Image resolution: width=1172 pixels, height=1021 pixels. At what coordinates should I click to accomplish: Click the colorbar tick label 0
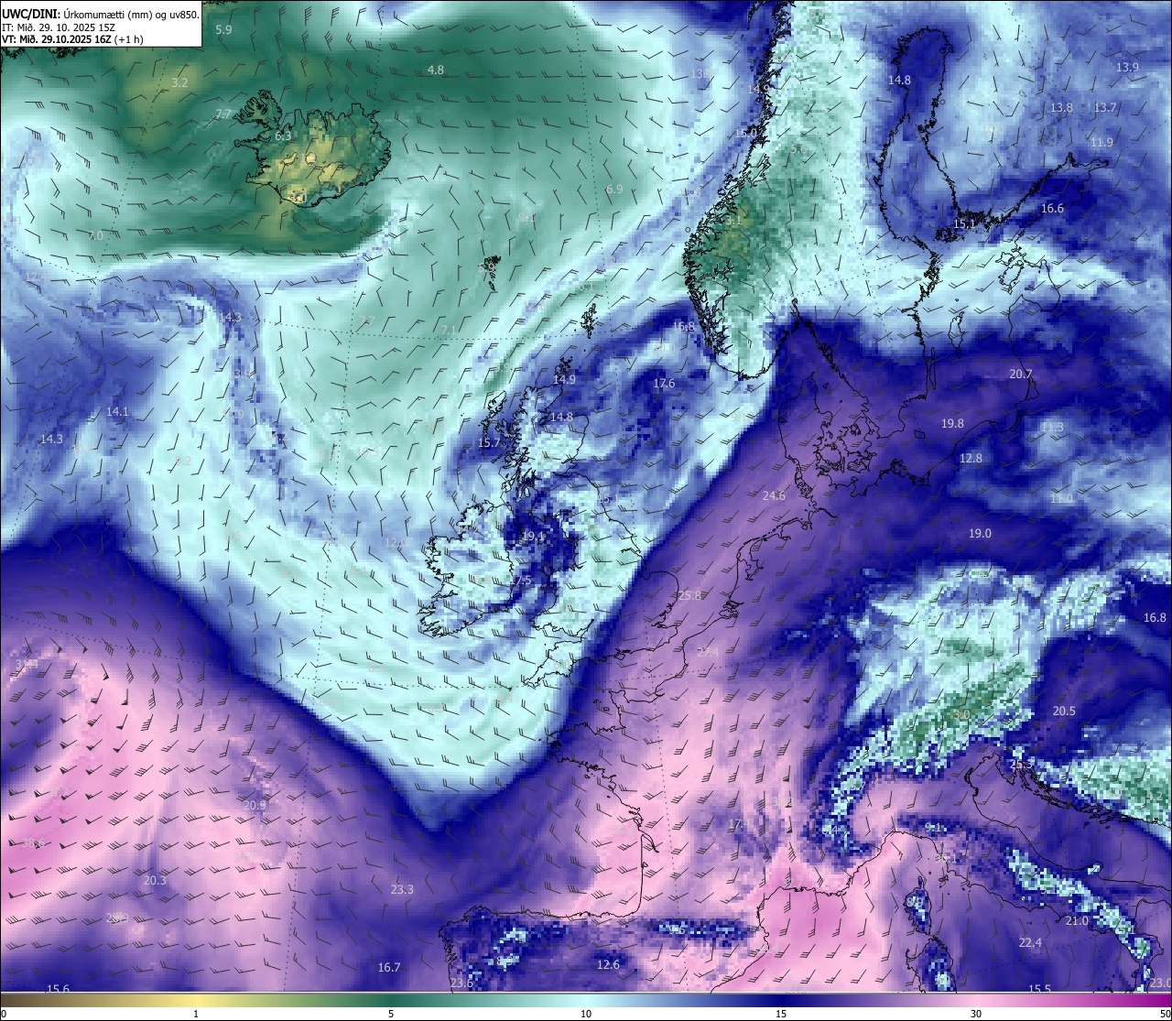pos(4,1015)
